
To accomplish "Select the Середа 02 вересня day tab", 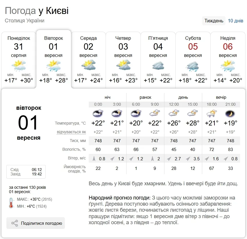I will [88, 60].
